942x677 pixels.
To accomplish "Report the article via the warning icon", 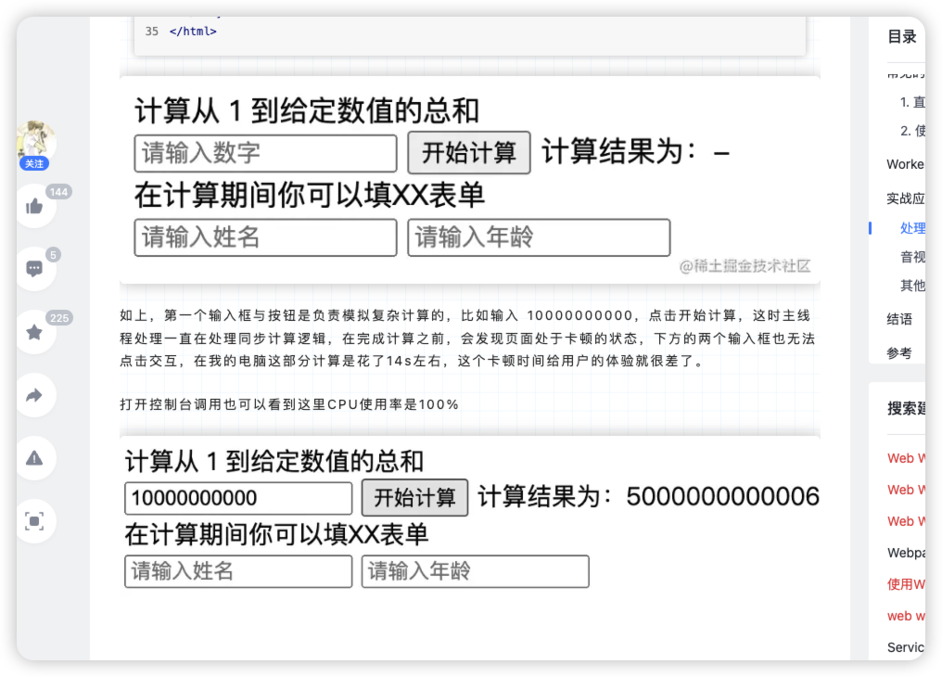I will tap(35, 458).
